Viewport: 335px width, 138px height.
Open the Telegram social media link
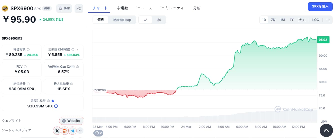(72, 131)
